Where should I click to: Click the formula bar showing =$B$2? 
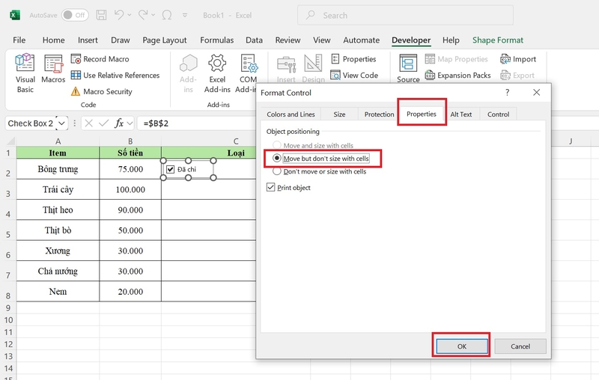pyautogui.click(x=198, y=123)
